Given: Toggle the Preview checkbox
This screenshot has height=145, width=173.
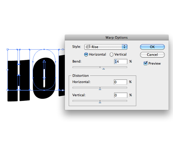Looking at the screenshot, I should tap(146, 63).
